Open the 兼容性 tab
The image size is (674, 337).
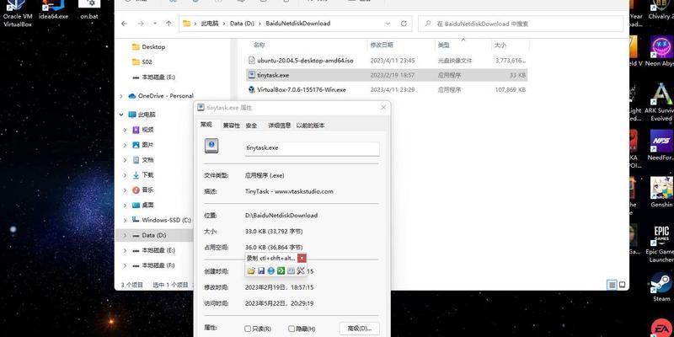tap(231, 126)
